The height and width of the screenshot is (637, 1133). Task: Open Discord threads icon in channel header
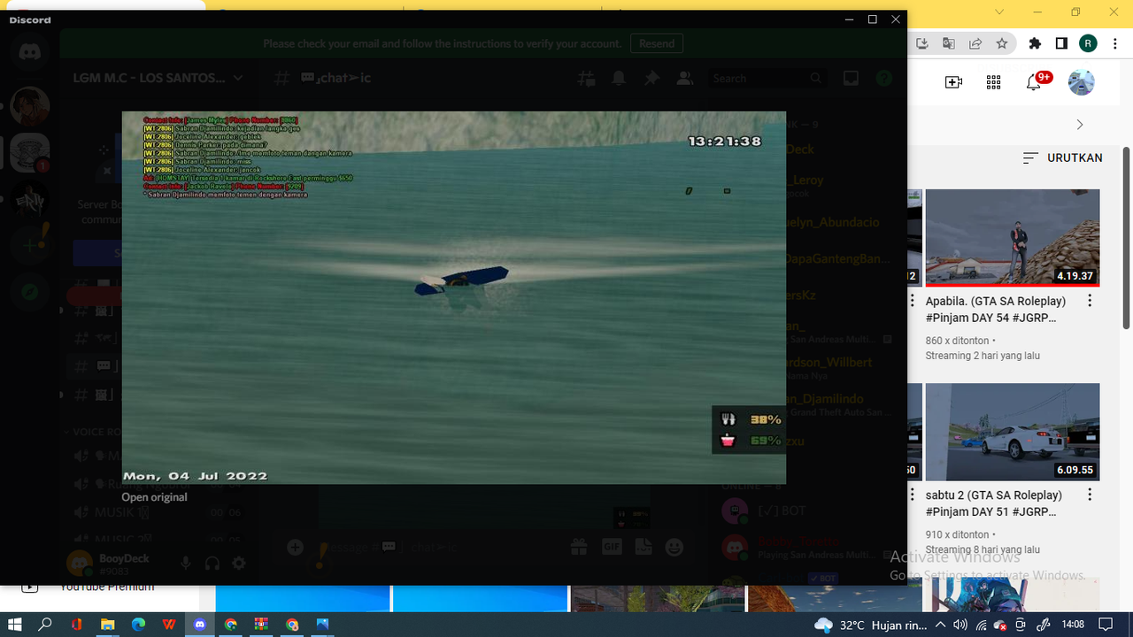[586, 78]
